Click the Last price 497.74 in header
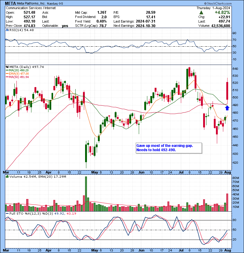 point(224,21)
